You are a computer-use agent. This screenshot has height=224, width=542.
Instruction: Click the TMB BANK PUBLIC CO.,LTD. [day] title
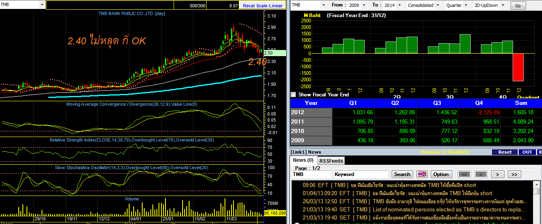click(132, 13)
